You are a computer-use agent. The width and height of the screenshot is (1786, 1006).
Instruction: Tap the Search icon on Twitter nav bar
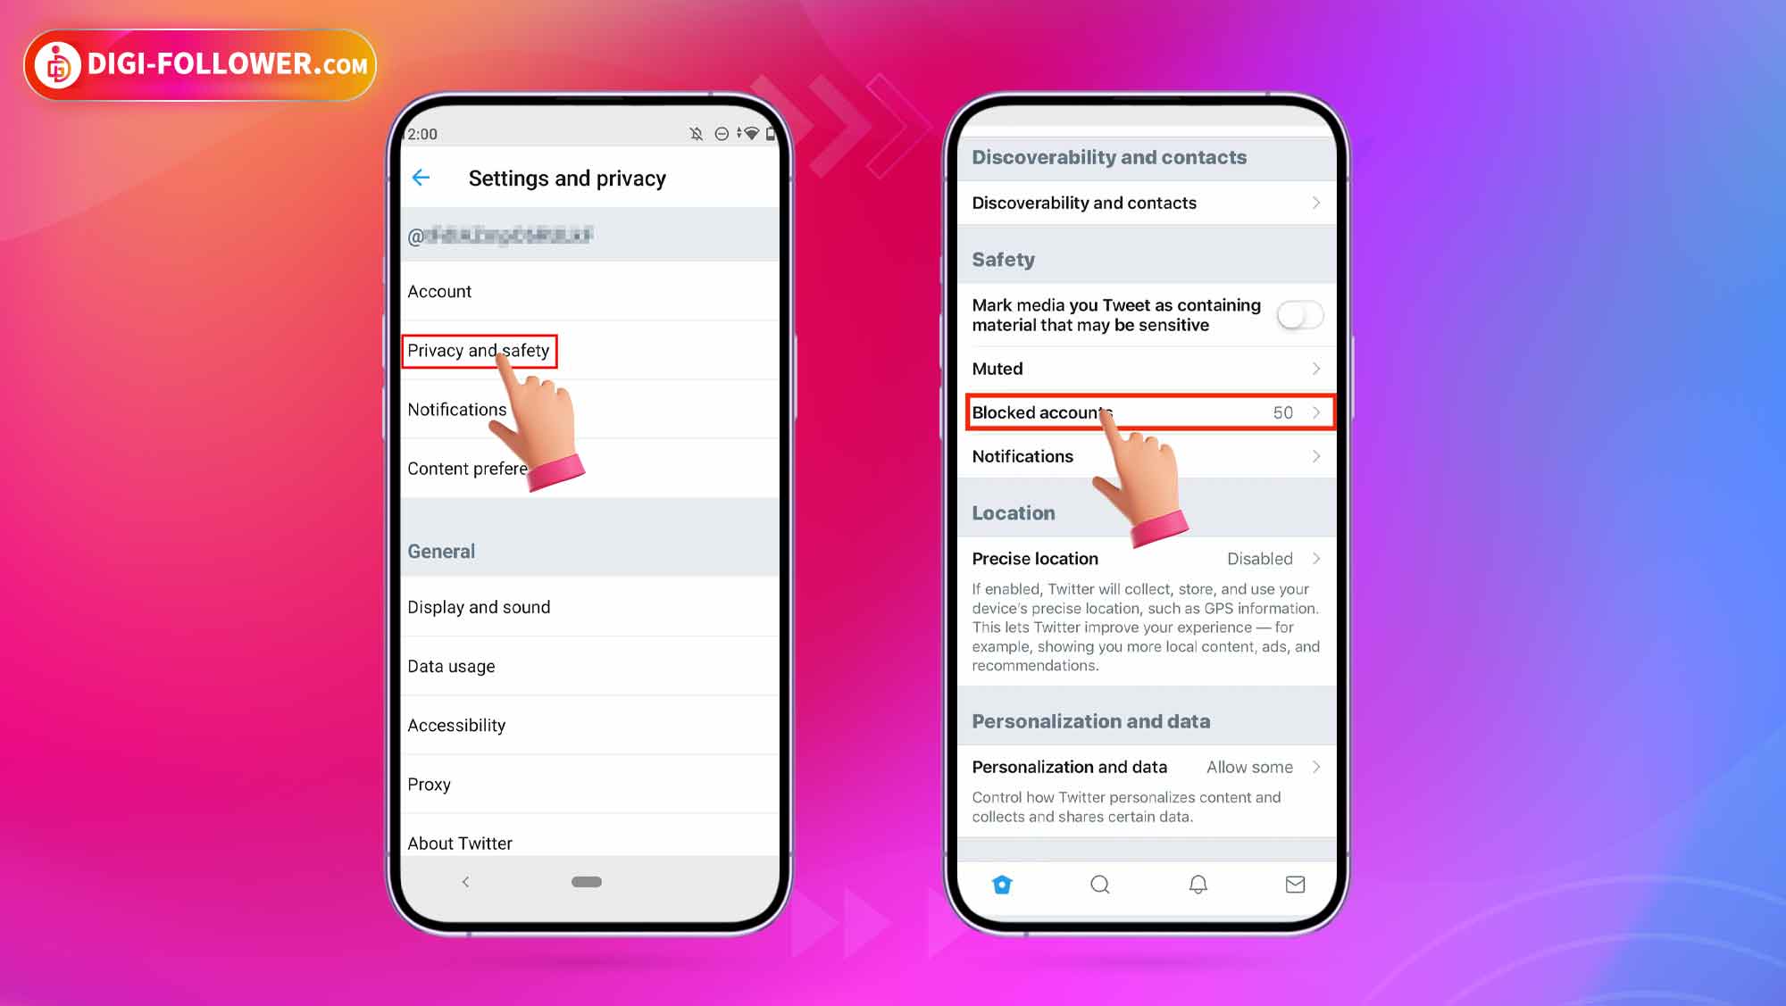click(x=1099, y=884)
